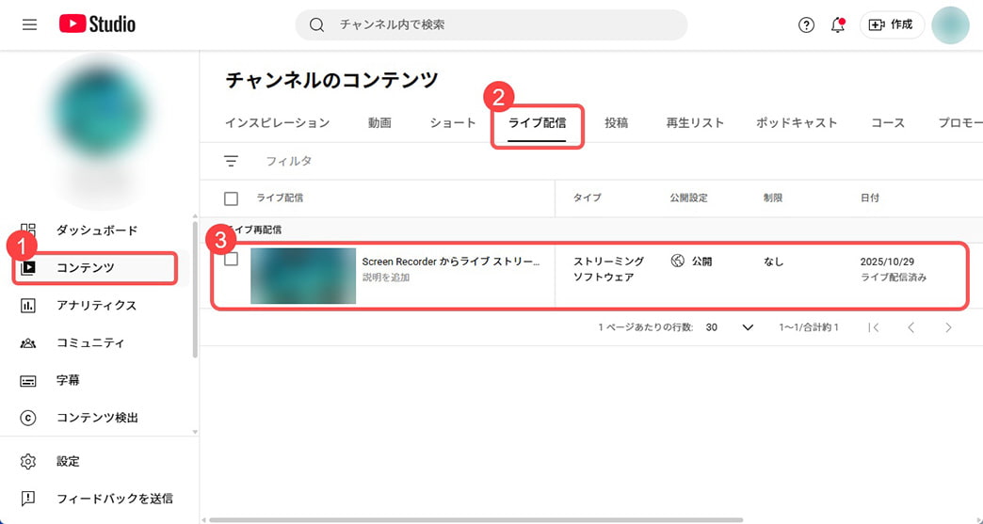Click the YouTube Studio logo
This screenshot has width=983, height=524.
pos(97,24)
